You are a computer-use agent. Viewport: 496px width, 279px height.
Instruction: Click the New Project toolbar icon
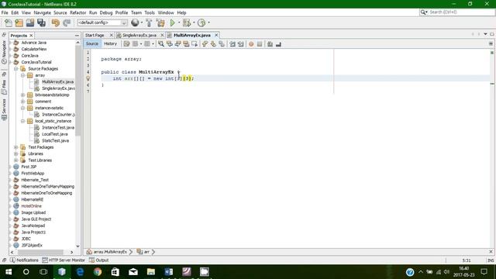pos(19,22)
